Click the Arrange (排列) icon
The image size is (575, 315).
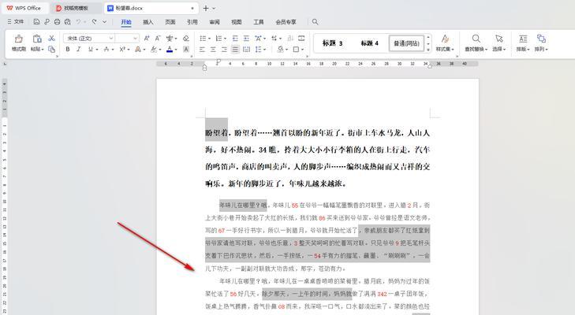point(541,39)
